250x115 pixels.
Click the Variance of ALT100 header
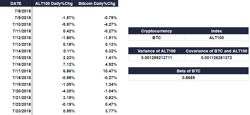156,51
